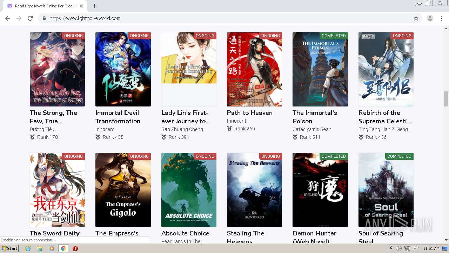This screenshot has width=449, height=253.
Task: Click the rank medal icon beside Rank 455
Action: point(98,137)
